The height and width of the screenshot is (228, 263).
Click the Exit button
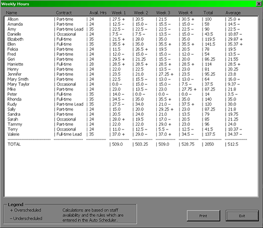click(x=242, y=216)
